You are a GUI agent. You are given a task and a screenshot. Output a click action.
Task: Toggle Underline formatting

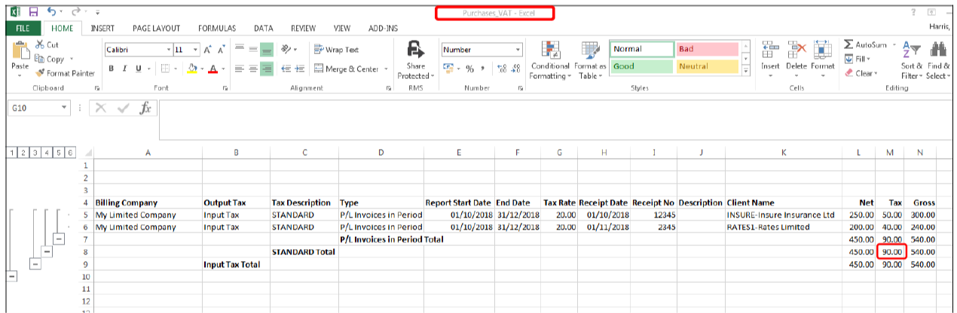coord(137,68)
